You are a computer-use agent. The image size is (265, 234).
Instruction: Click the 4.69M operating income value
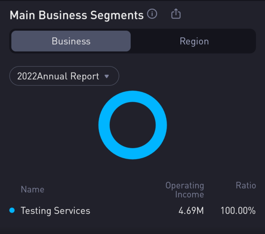coord(191,211)
